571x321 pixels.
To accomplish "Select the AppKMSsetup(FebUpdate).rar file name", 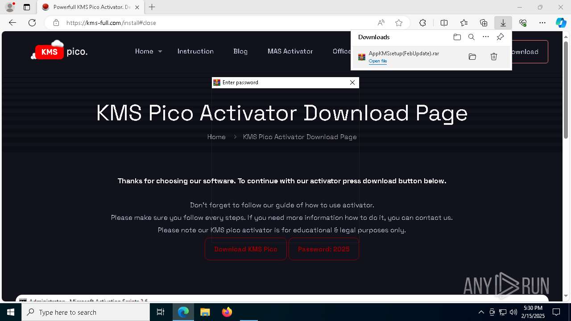I will pos(404,53).
